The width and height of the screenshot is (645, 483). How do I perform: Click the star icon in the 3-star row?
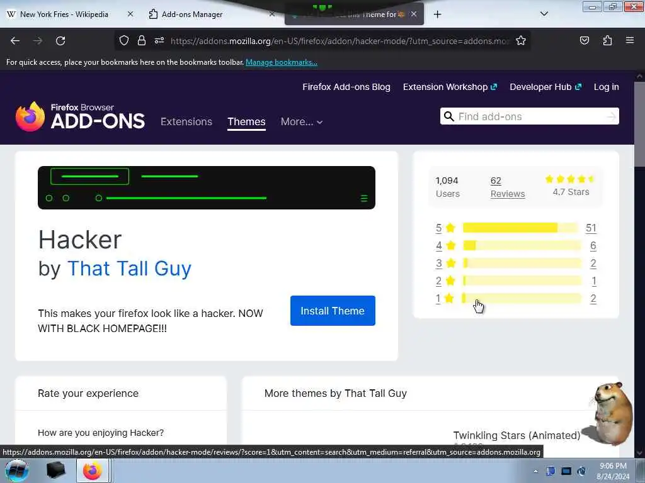[x=451, y=263]
